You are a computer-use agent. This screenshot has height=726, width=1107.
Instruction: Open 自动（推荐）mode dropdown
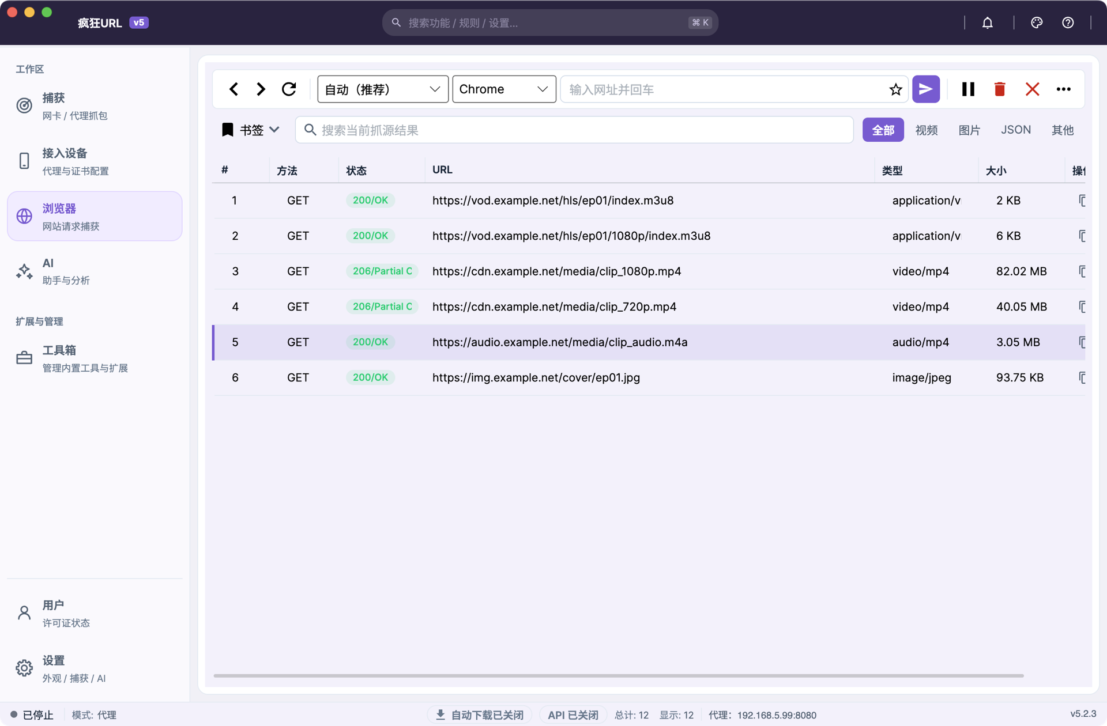[383, 89]
